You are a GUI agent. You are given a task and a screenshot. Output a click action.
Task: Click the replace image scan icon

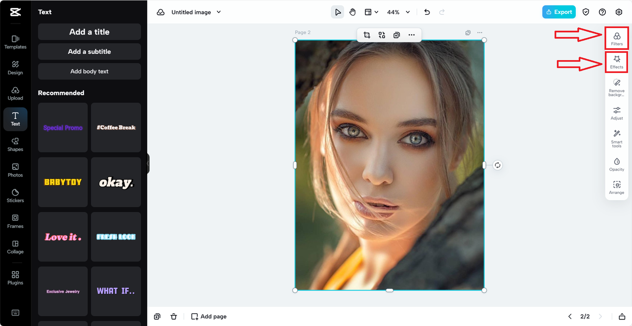click(x=382, y=35)
